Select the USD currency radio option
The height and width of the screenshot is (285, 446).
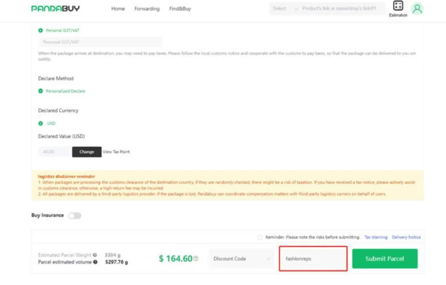tap(41, 123)
